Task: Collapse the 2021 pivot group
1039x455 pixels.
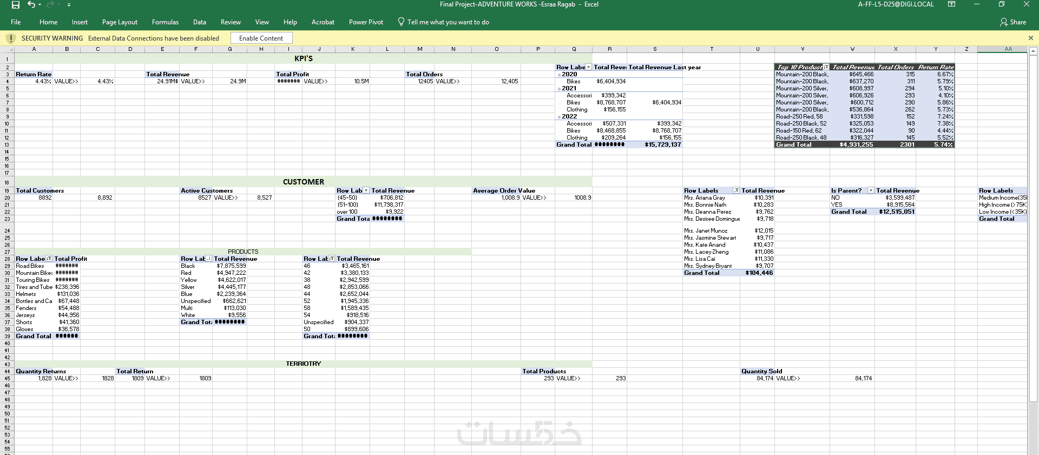Action: tap(560, 89)
